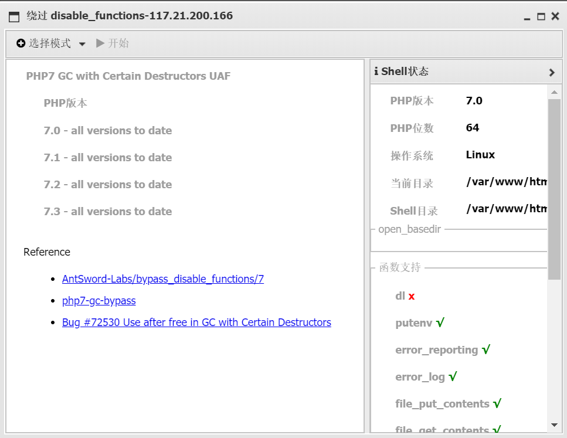Open AntSword-Labs/bypass_disable_functions/7 link
The width and height of the screenshot is (567, 438).
pyautogui.click(x=163, y=279)
